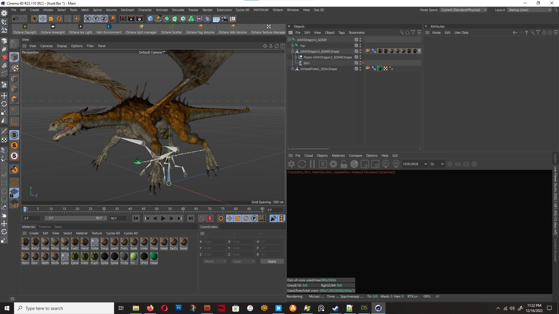Click Octane render region R icon
This screenshot has width=559, height=314.
coord(323,164)
